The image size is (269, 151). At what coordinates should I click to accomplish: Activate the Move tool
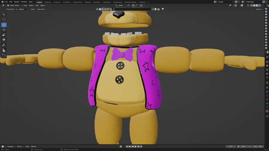tap(4, 25)
